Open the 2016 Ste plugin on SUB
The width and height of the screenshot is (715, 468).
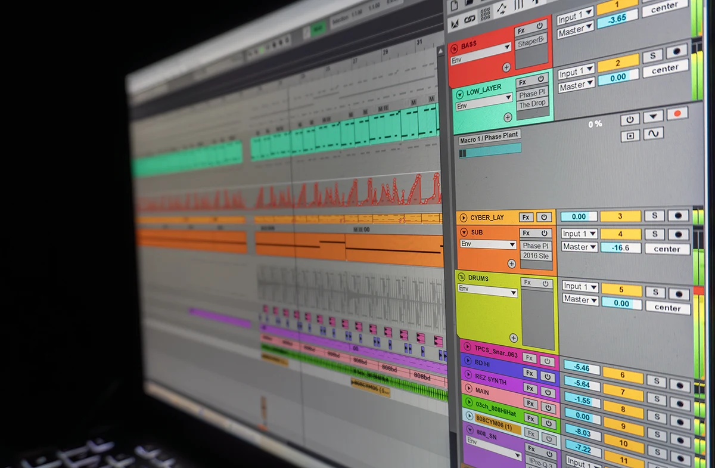pyautogui.click(x=536, y=256)
